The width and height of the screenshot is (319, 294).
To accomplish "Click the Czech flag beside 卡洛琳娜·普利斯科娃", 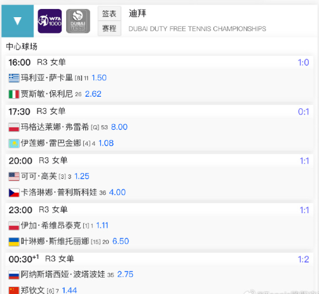I will (x=14, y=193).
